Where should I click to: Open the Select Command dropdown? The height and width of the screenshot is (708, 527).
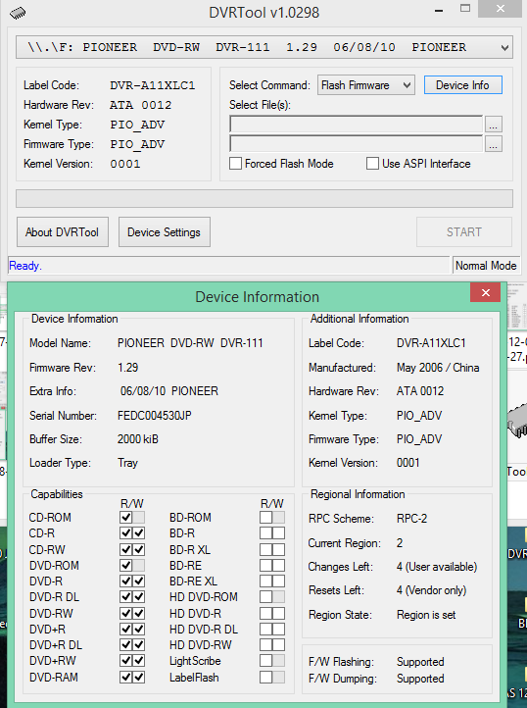click(x=366, y=85)
